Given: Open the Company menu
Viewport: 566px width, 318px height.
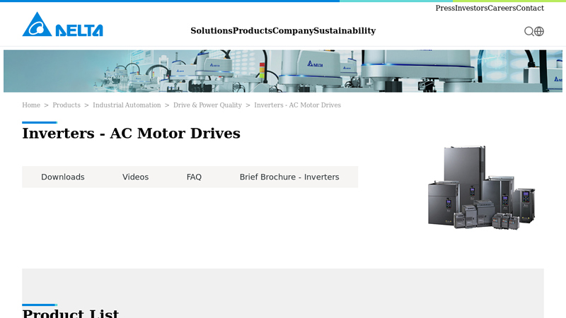Looking at the screenshot, I should point(293,30).
